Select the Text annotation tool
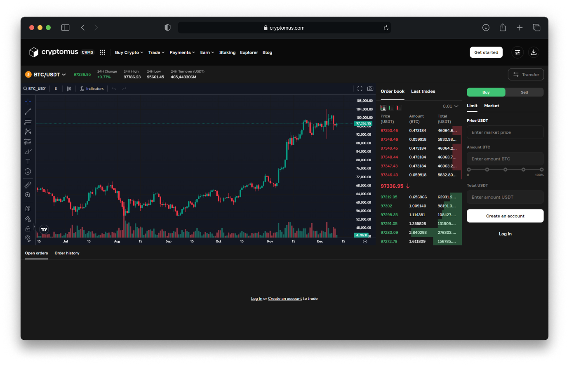This screenshot has height=365, width=569. point(28,161)
